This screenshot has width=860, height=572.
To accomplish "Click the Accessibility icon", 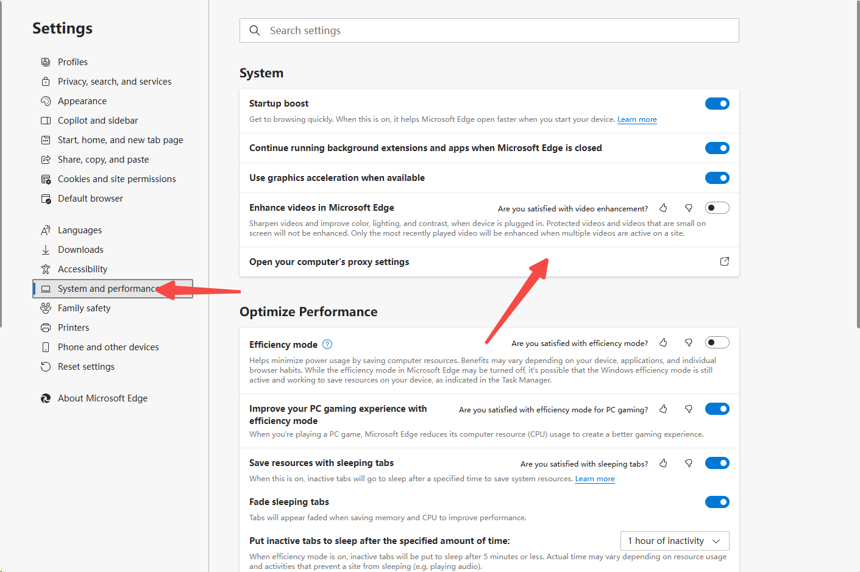I will point(46,269).
